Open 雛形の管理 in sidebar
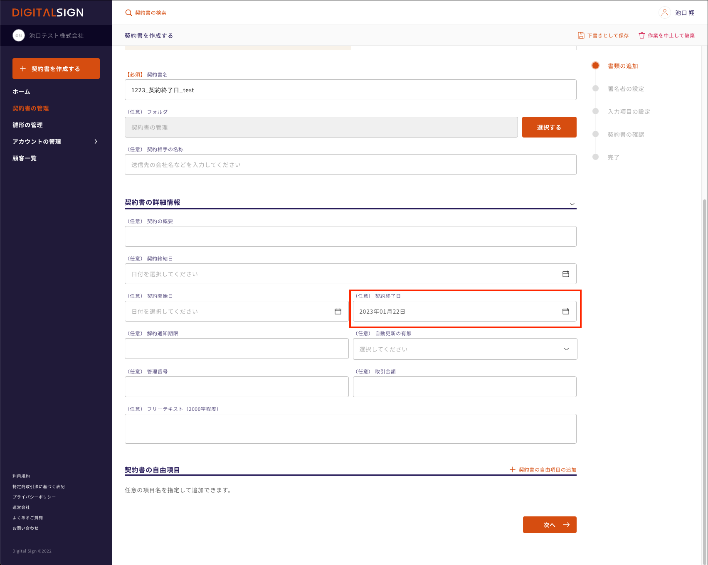Image resolution: width=708 pixels, height=565 pixels. tap(27, 125)
